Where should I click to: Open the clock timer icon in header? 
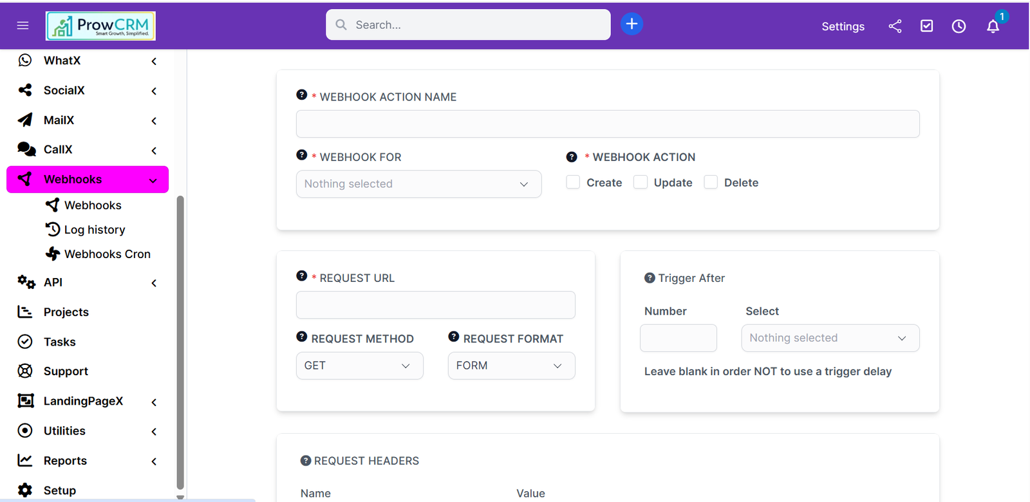[x=959, y=26]
